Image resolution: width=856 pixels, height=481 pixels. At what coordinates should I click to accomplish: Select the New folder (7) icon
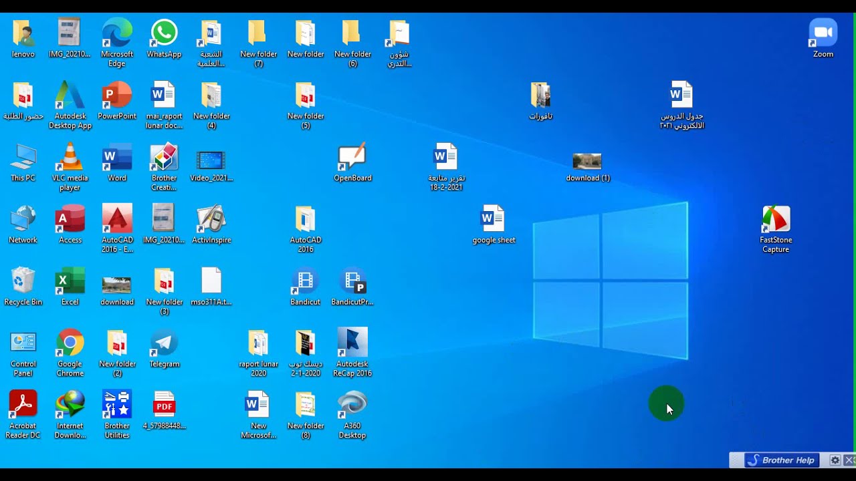258,43
